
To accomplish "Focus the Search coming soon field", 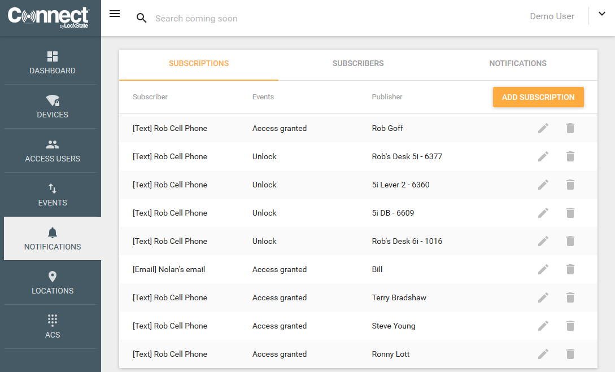I will pyautogui.click(x=196, y=19).
